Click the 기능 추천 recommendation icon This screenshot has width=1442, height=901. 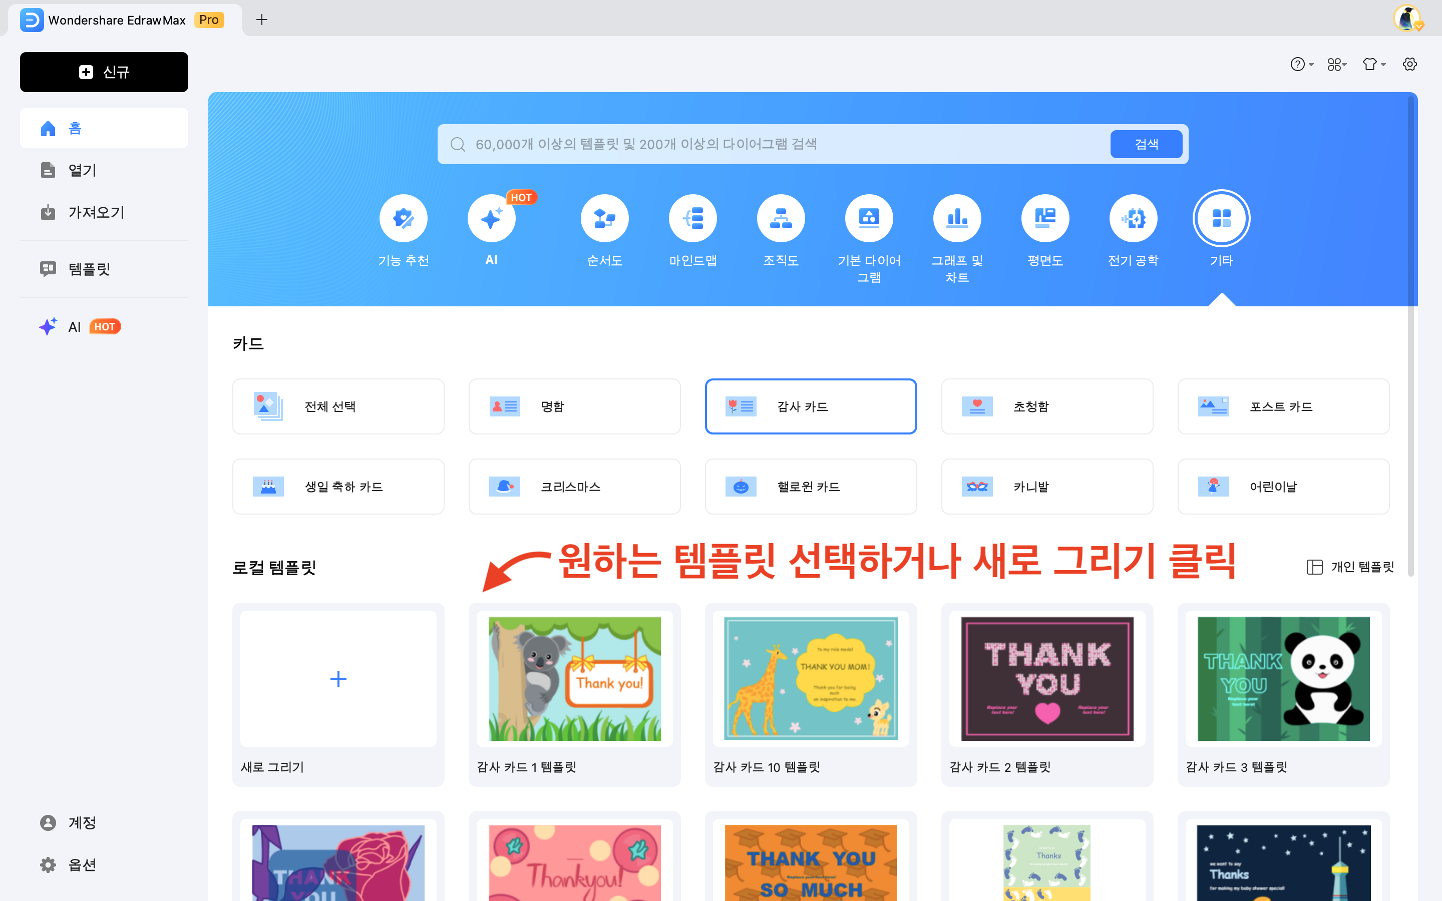click(x=404, y=218)
